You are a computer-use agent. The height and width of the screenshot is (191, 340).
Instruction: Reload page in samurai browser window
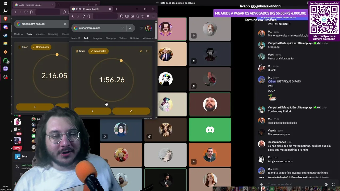[26, 12]
